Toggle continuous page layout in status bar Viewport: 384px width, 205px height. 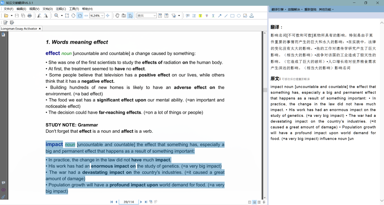(254, 202)
